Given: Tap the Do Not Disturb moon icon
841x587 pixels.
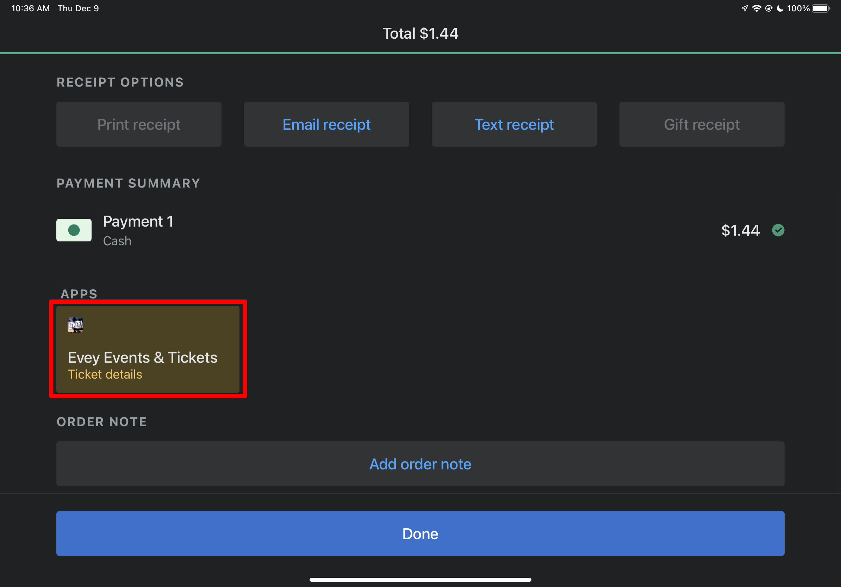Looking at the screenshot, I should [x=780, y=8].
